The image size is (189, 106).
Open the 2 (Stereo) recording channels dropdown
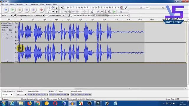[x=39, y=16]
